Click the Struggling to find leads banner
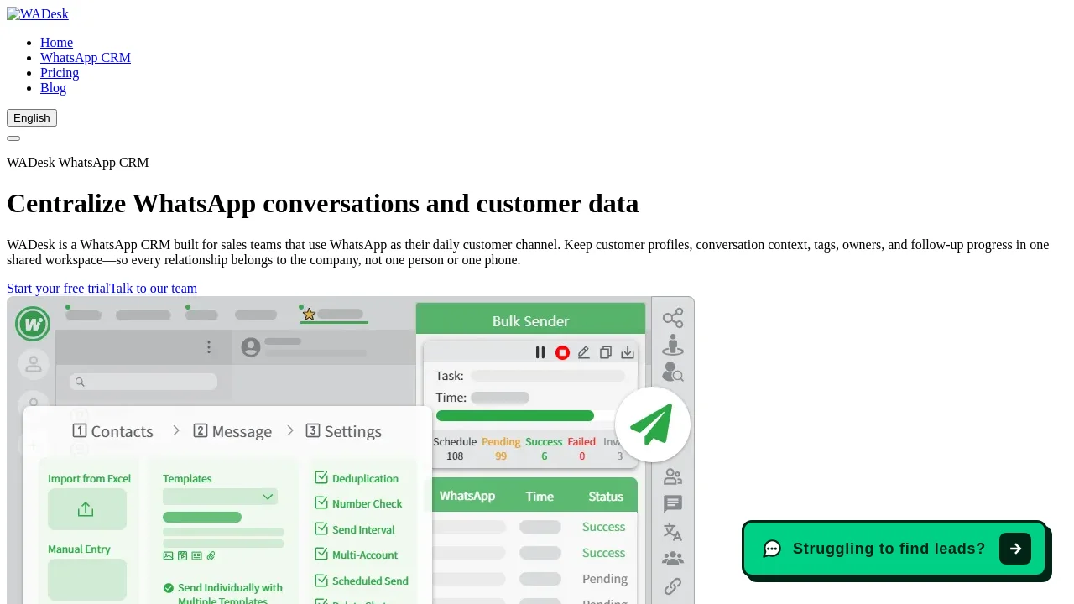 (x=894, y=549)
